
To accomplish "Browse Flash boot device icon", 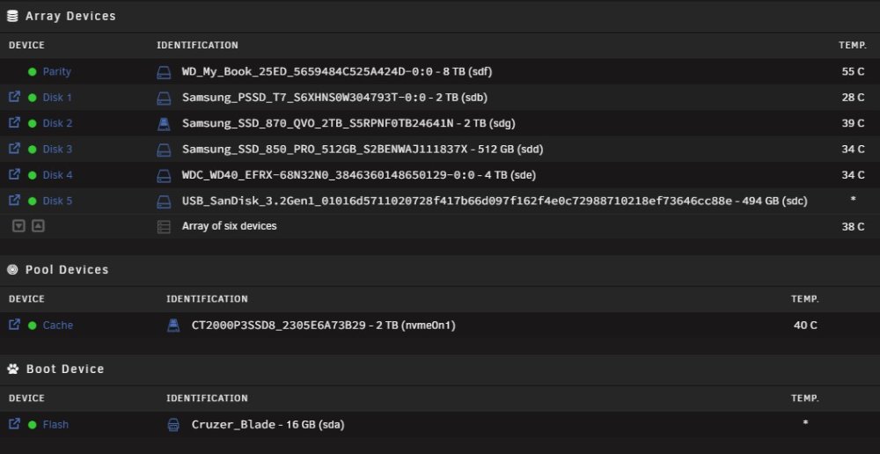I will pos(15,424).
